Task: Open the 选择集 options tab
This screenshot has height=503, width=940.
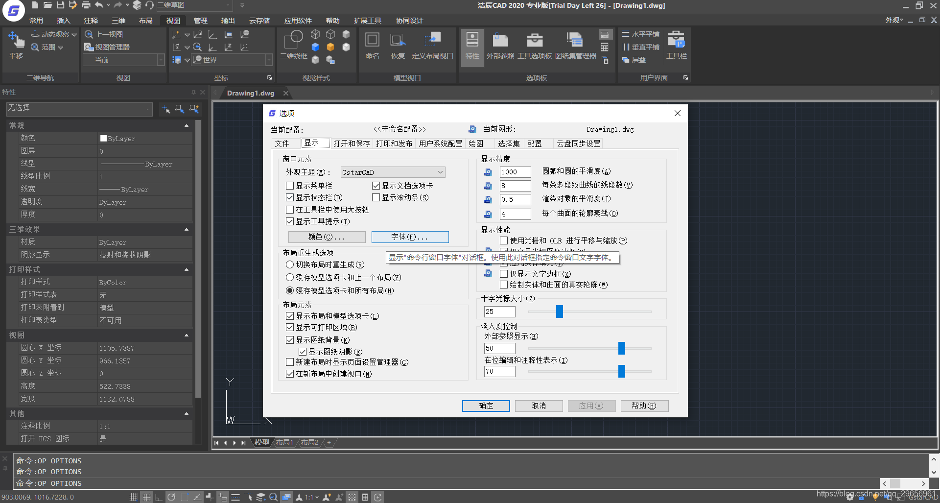Action: [509, 144]
